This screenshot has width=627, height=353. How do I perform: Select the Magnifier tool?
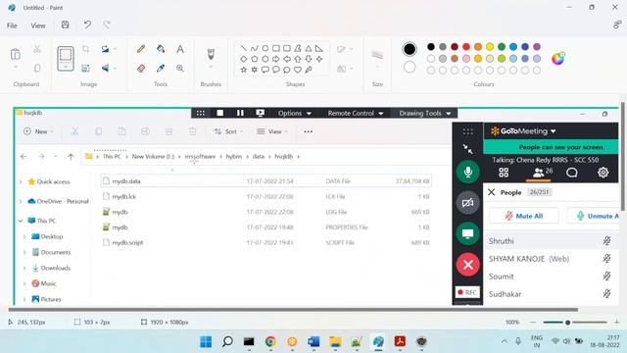point(180,69)
